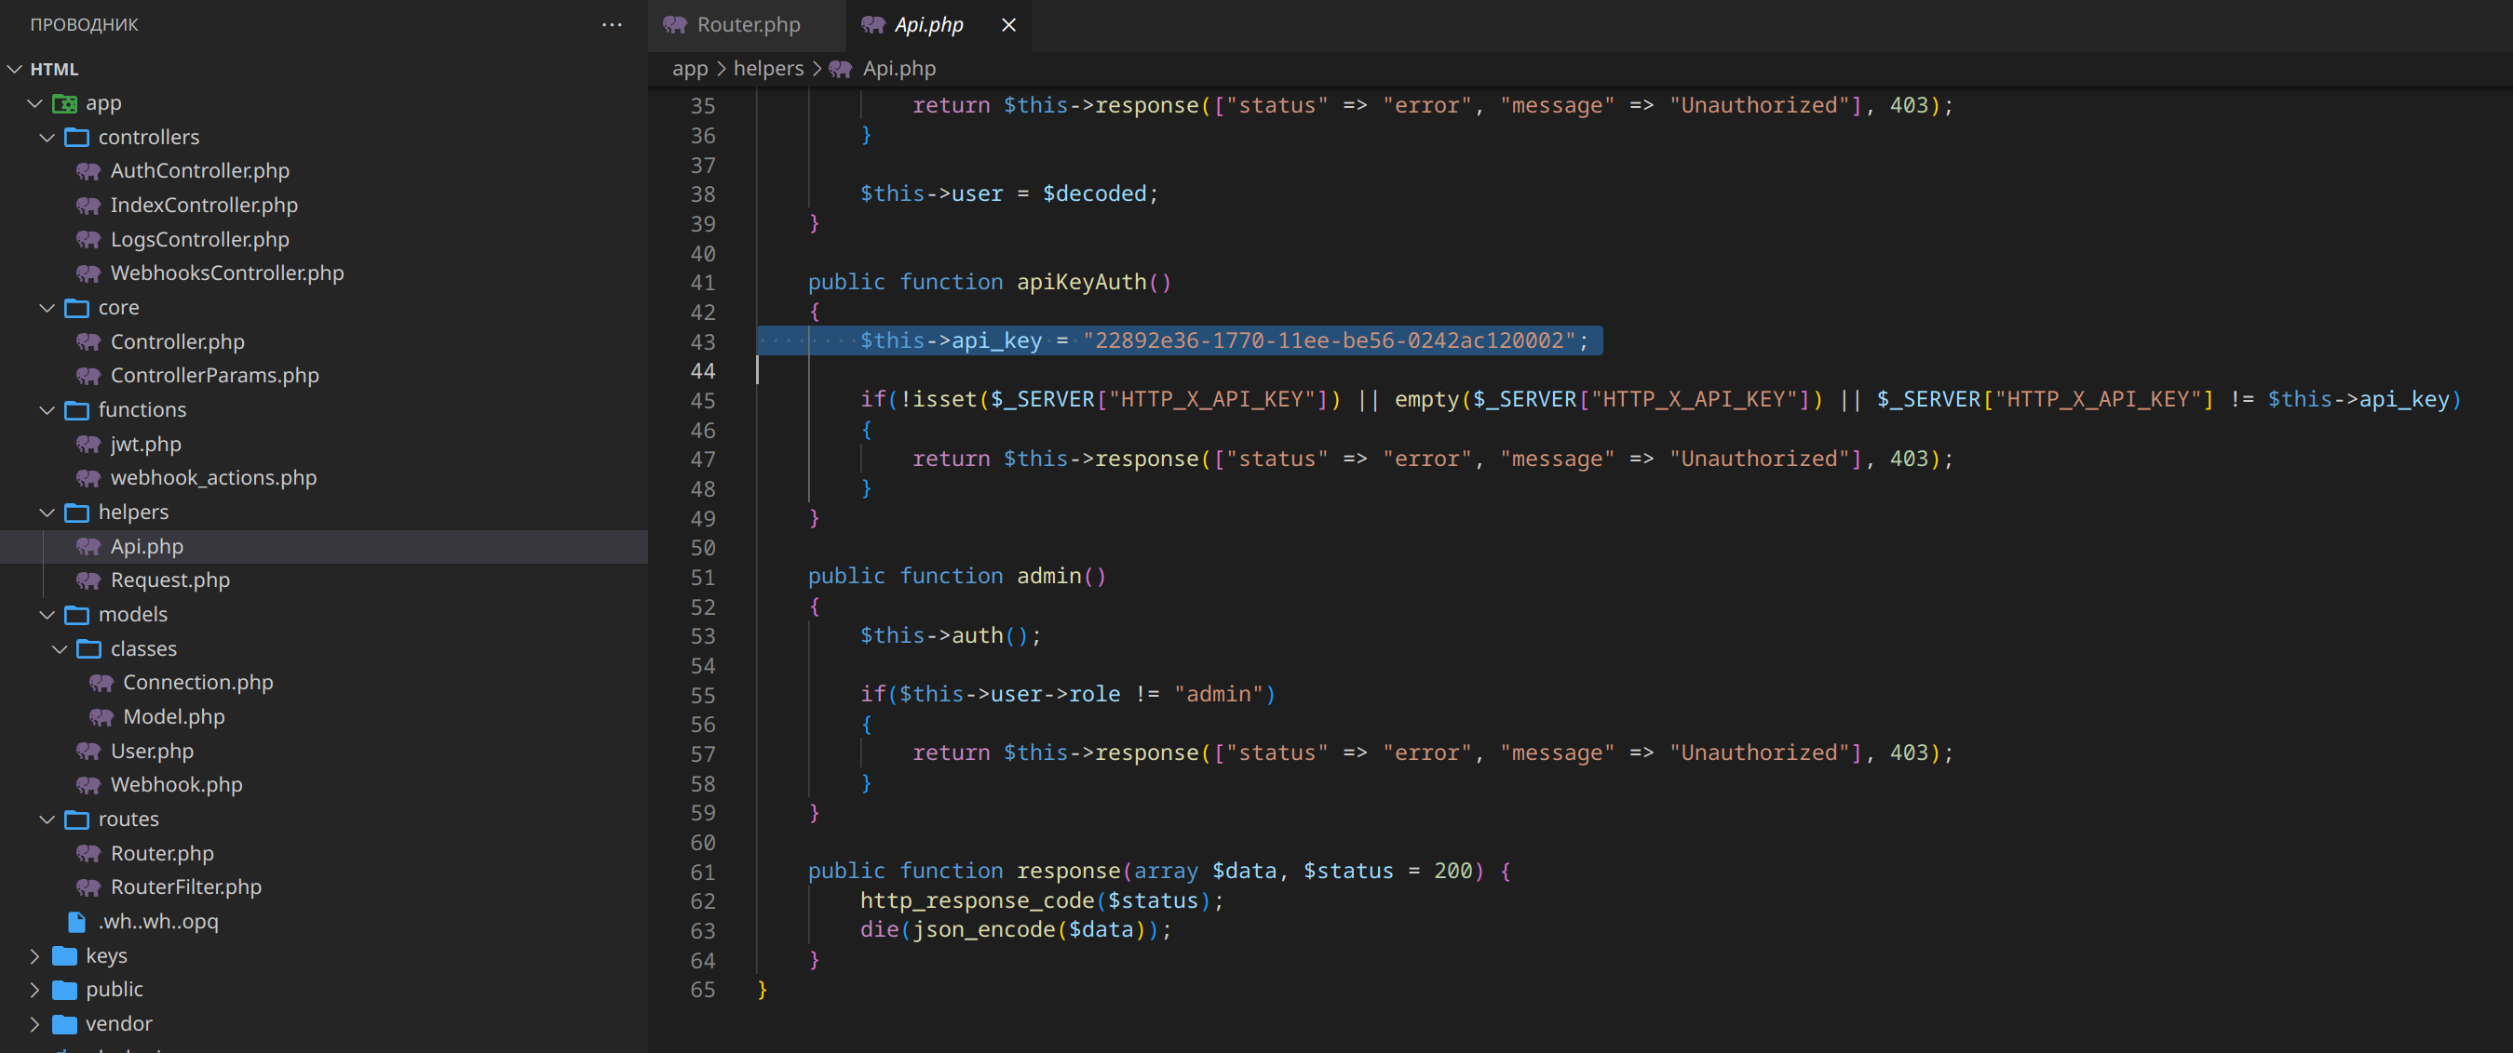Click 'http_response_code' on line 62
The height and width of the screenshot is (1053, 2513).
[977, 900]
